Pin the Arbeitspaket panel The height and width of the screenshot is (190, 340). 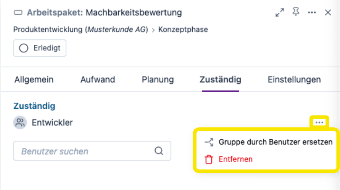296,12
